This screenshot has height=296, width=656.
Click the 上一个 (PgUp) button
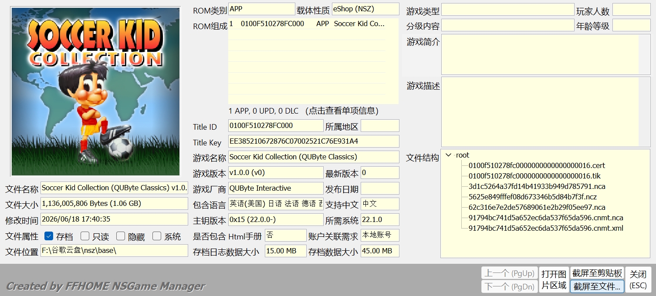(x=510, y=273)
